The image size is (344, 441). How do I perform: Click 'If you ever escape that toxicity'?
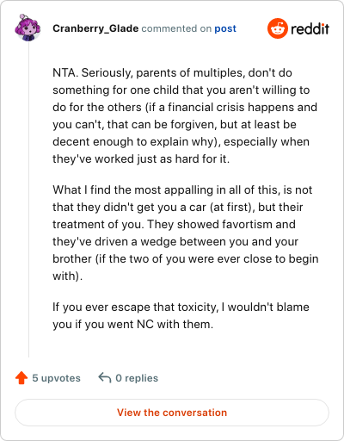coord(136,307)
